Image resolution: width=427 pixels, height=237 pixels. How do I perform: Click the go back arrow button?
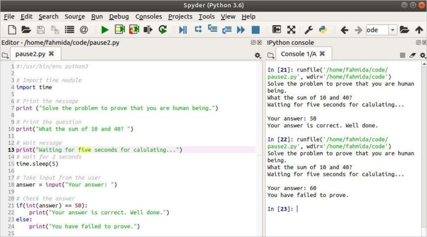(344, 30)
